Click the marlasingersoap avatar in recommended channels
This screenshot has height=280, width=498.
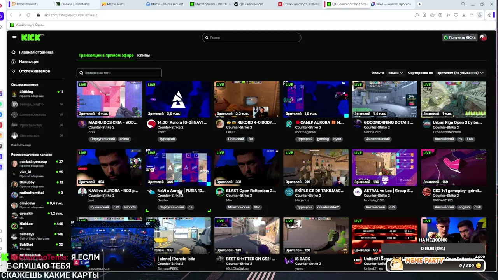pos(14,163)
